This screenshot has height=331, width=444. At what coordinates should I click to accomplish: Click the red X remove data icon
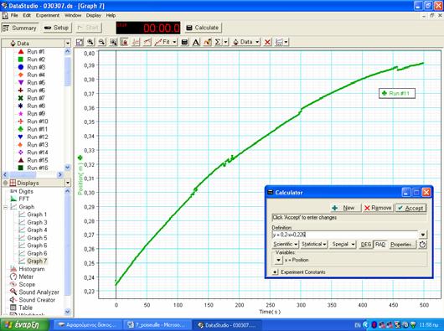[x=267, y=42]
